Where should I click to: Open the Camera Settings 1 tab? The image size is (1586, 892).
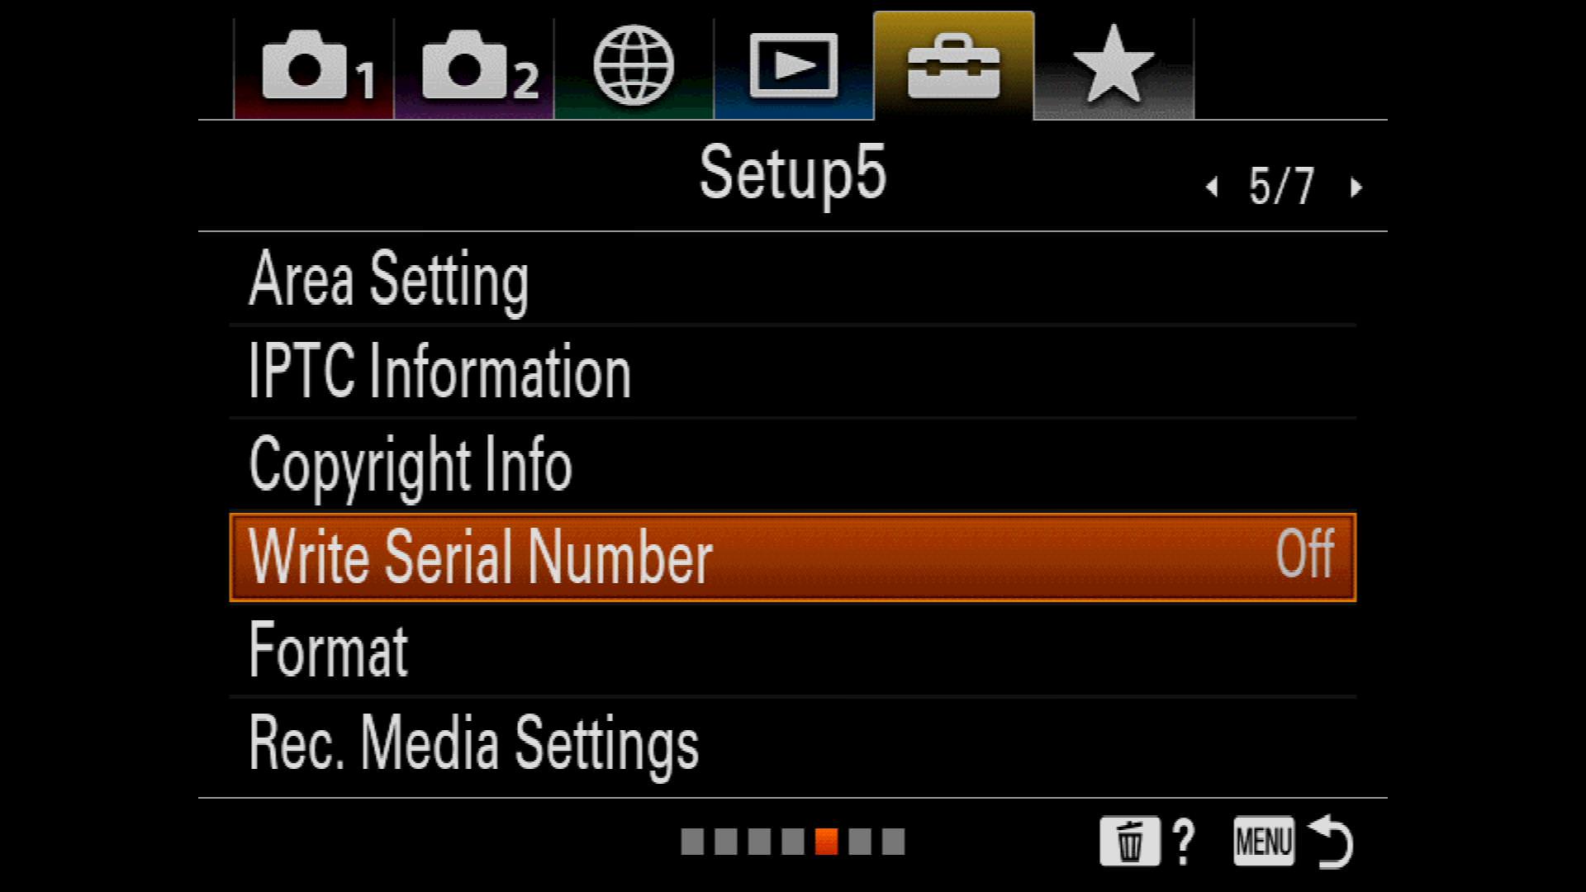[314, 68]
